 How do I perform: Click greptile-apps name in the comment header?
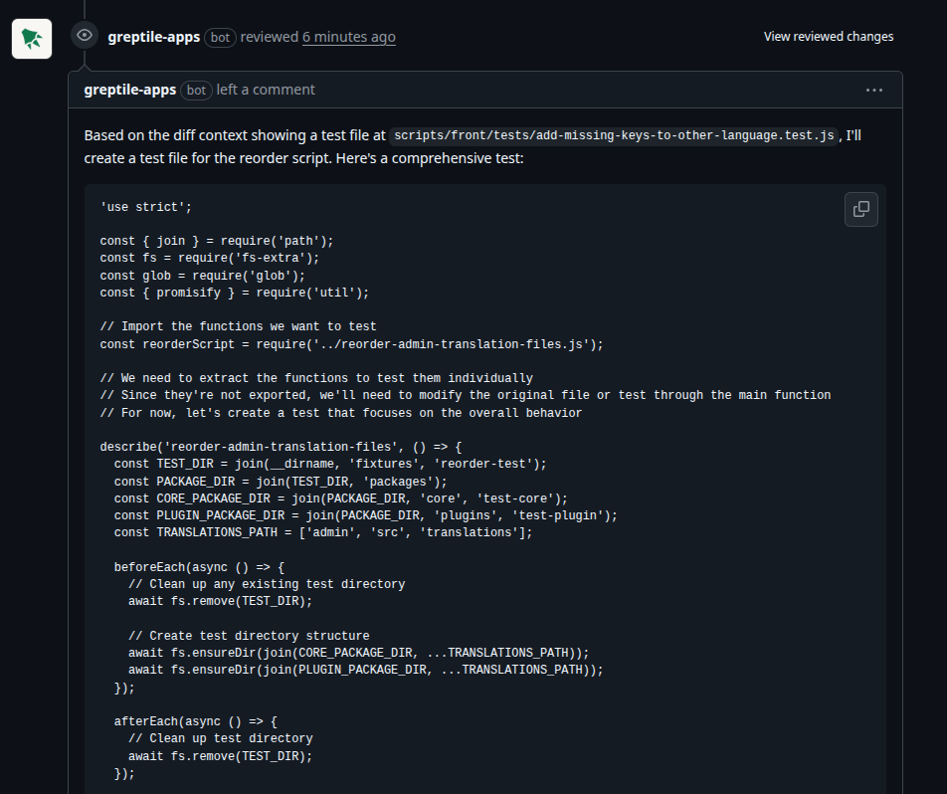coord(129,89)
